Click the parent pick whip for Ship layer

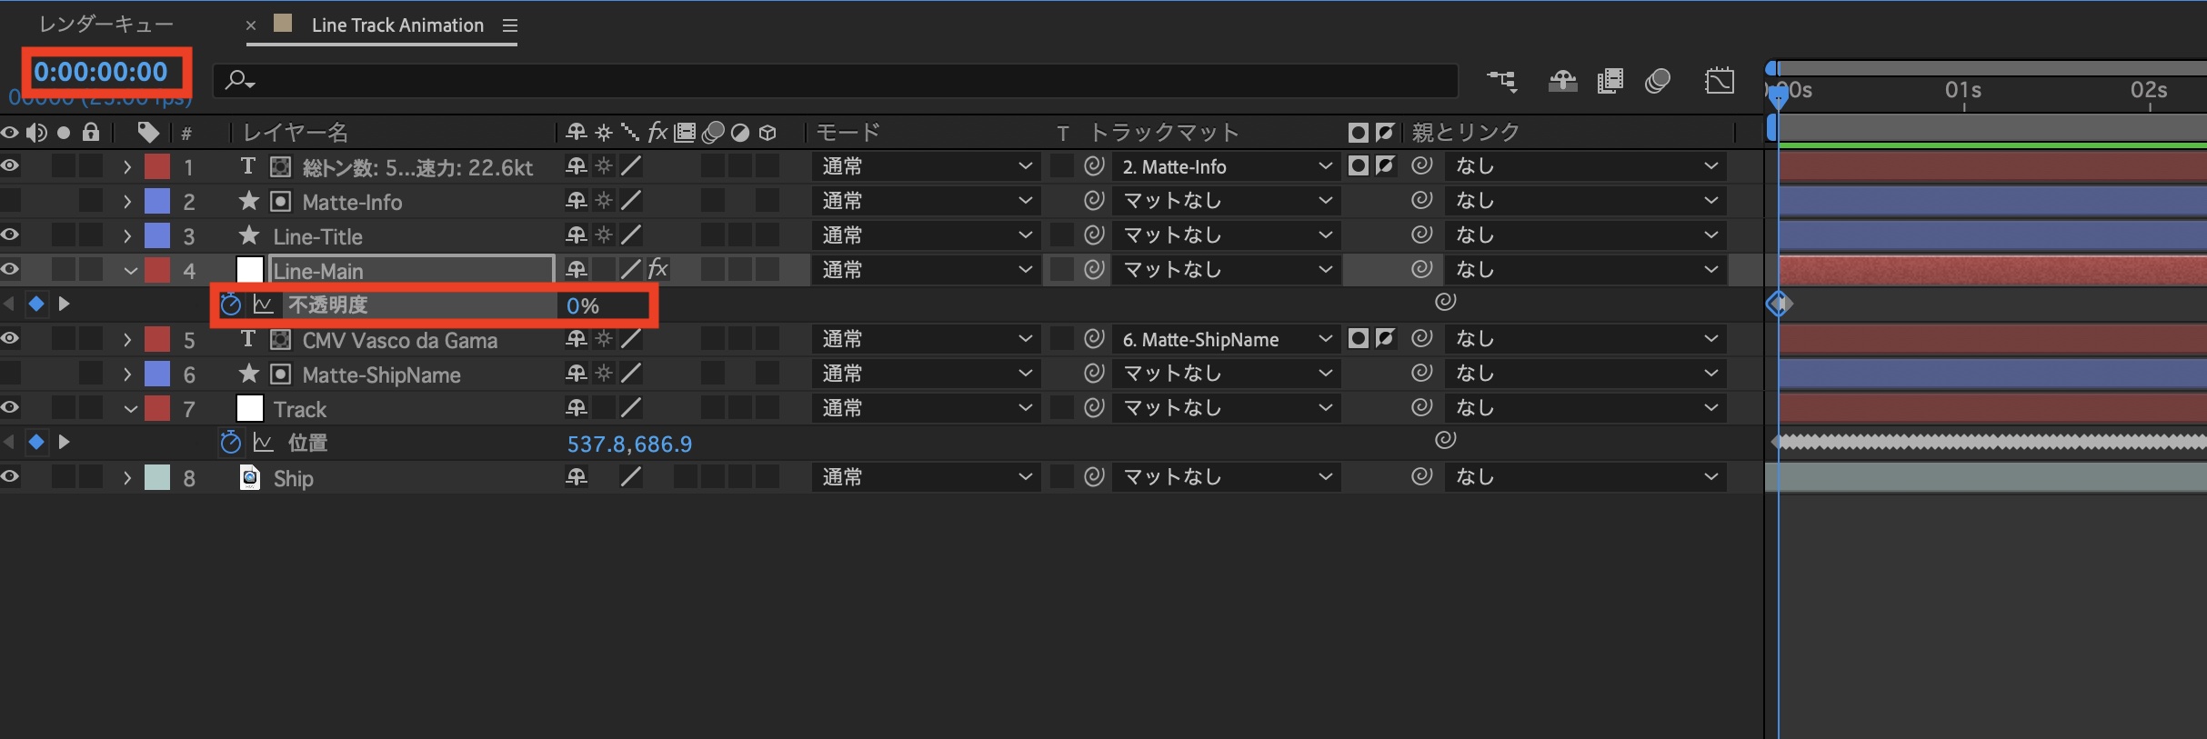(1421, 476)
